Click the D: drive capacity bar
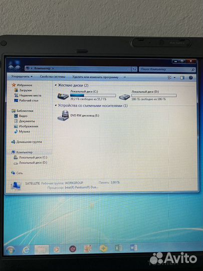 click(x=154, y=95)
